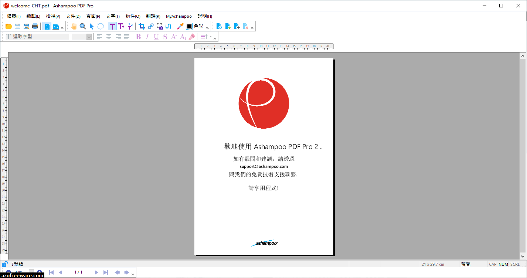527x278 pixels.
Task: Click the page number input showing 1/1
Action: pos(78,272)
